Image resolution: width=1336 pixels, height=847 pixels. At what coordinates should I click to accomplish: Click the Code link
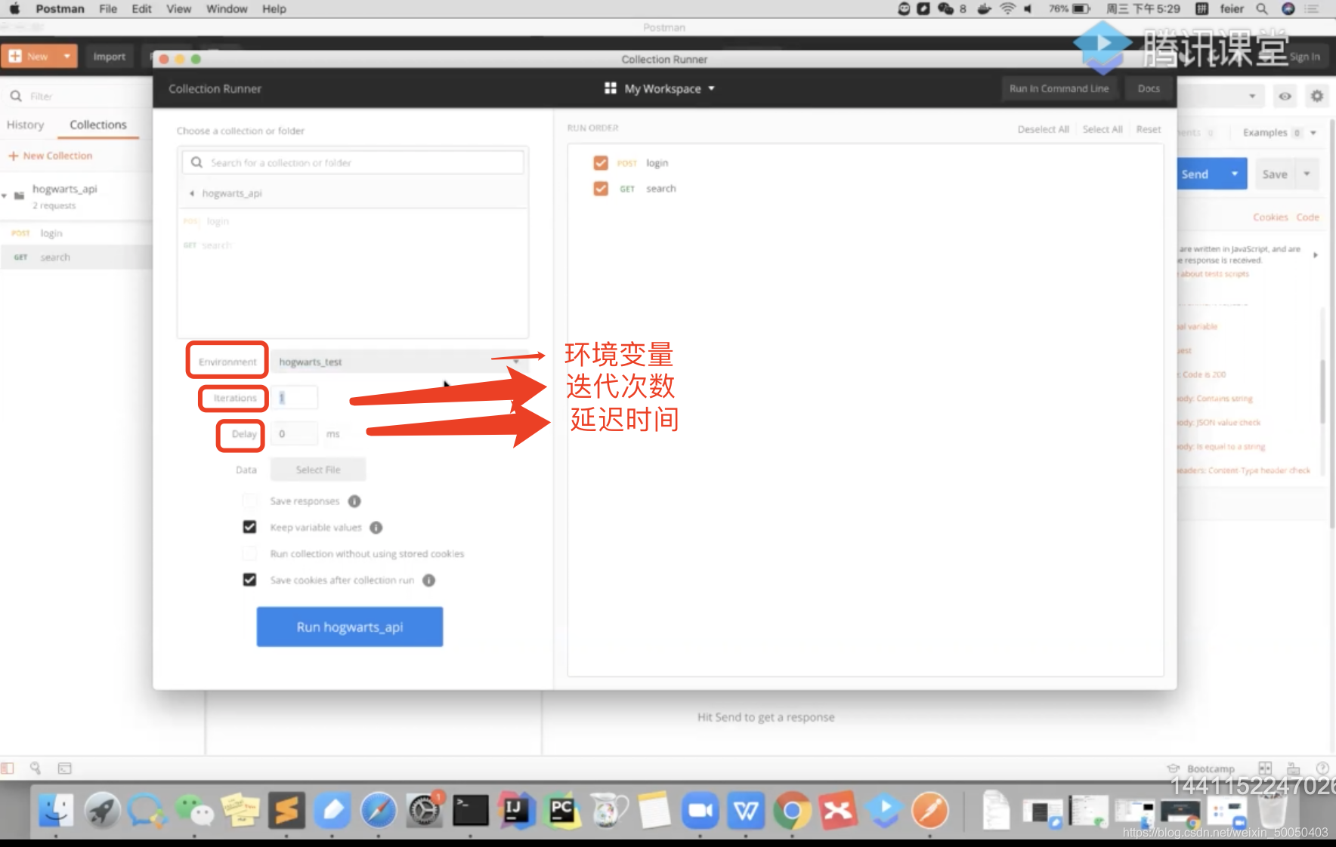coord(1307,217)
